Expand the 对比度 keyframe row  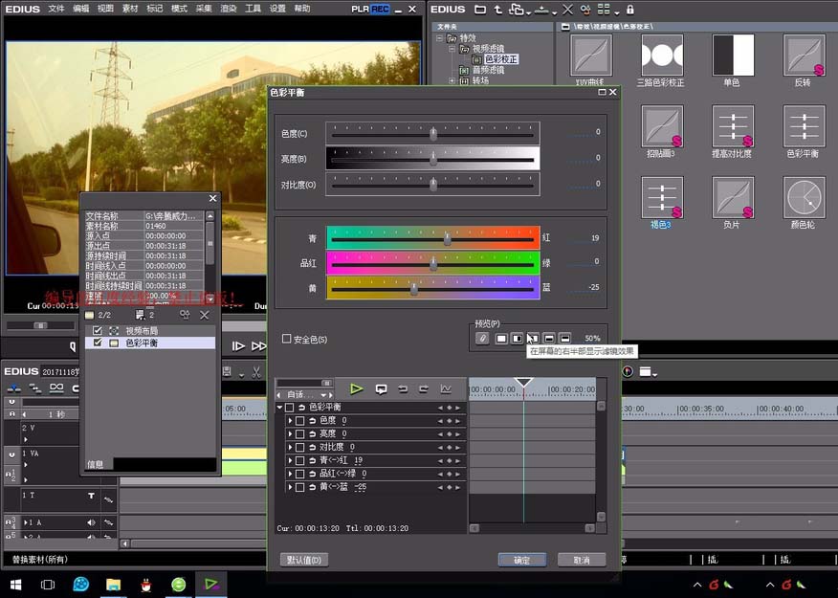pos(290,447)
